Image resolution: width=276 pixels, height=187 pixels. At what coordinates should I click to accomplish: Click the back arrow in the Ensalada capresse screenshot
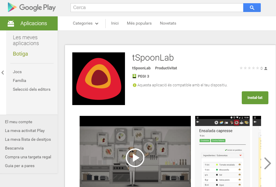[198, 122]
